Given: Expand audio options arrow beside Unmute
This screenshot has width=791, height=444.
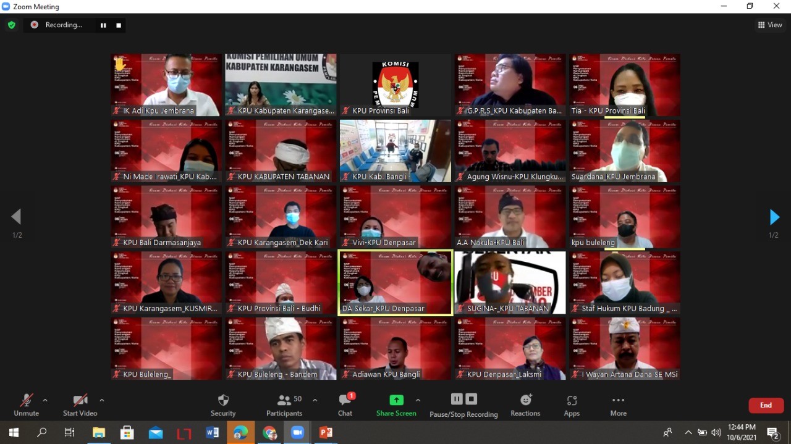Looking at the screenshot, I should 45,400.
